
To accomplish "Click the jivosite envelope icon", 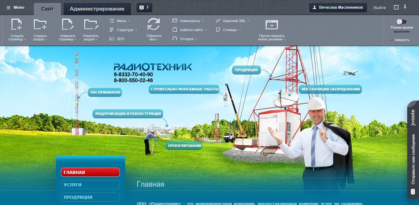I will tap(413, 191).
